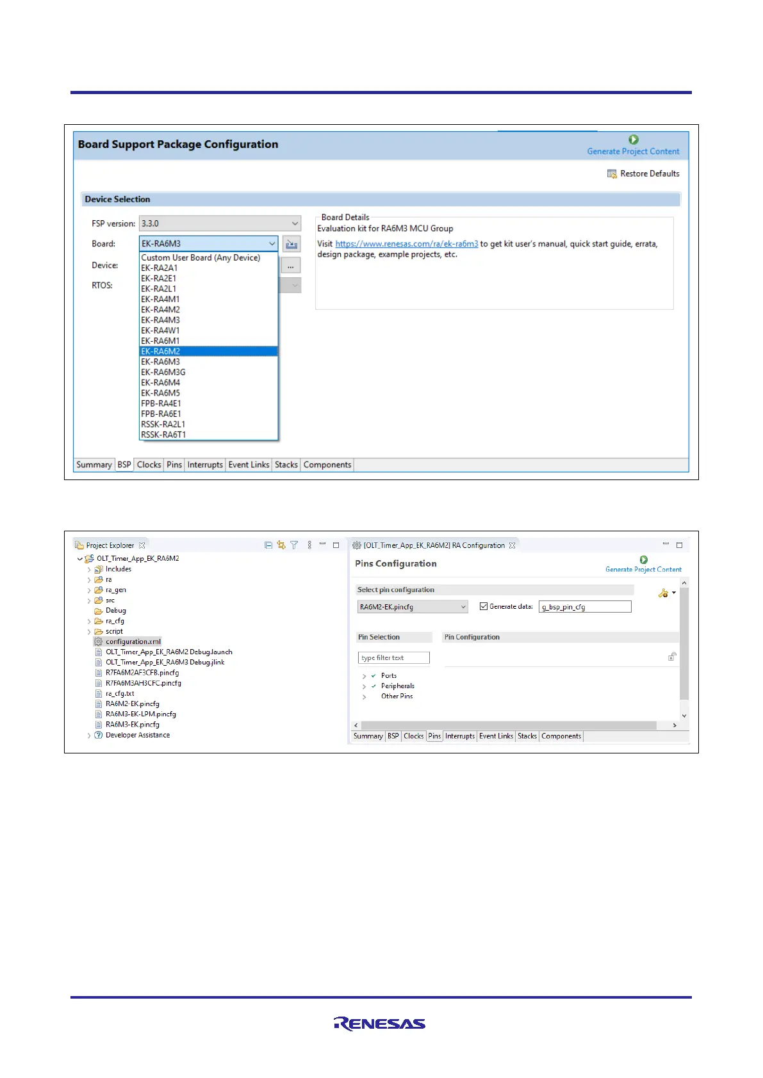Toggle the Generate data checkbox
Viewport: 763px width, 1078px height.
coord(484,606)
